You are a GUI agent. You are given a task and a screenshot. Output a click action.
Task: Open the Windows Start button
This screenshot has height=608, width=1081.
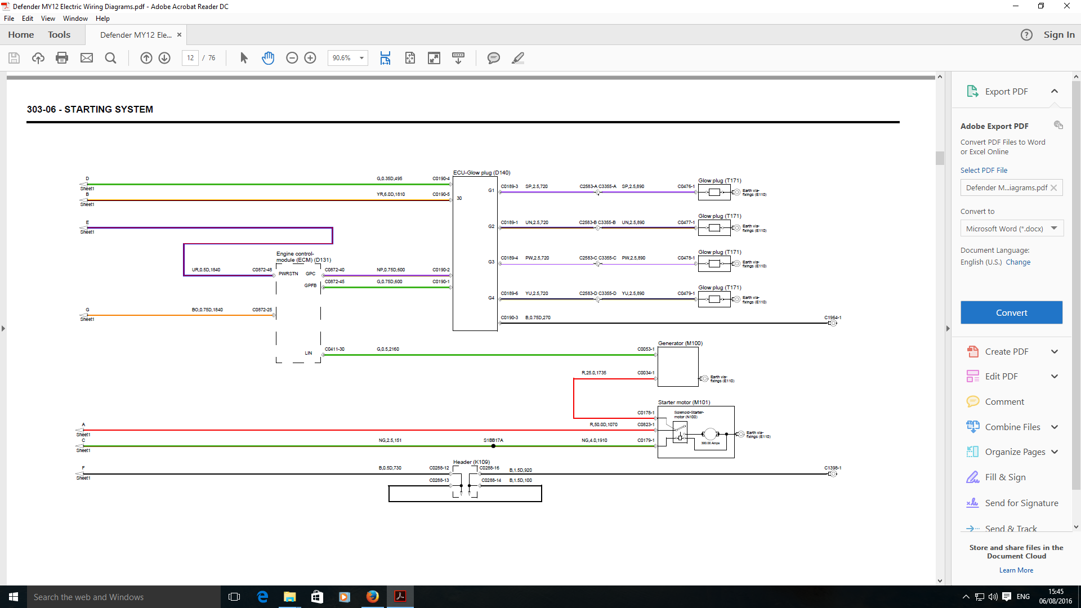pos(14,597)
